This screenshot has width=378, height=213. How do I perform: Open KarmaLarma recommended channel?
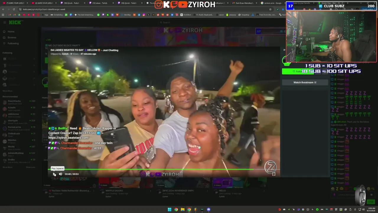19,128
